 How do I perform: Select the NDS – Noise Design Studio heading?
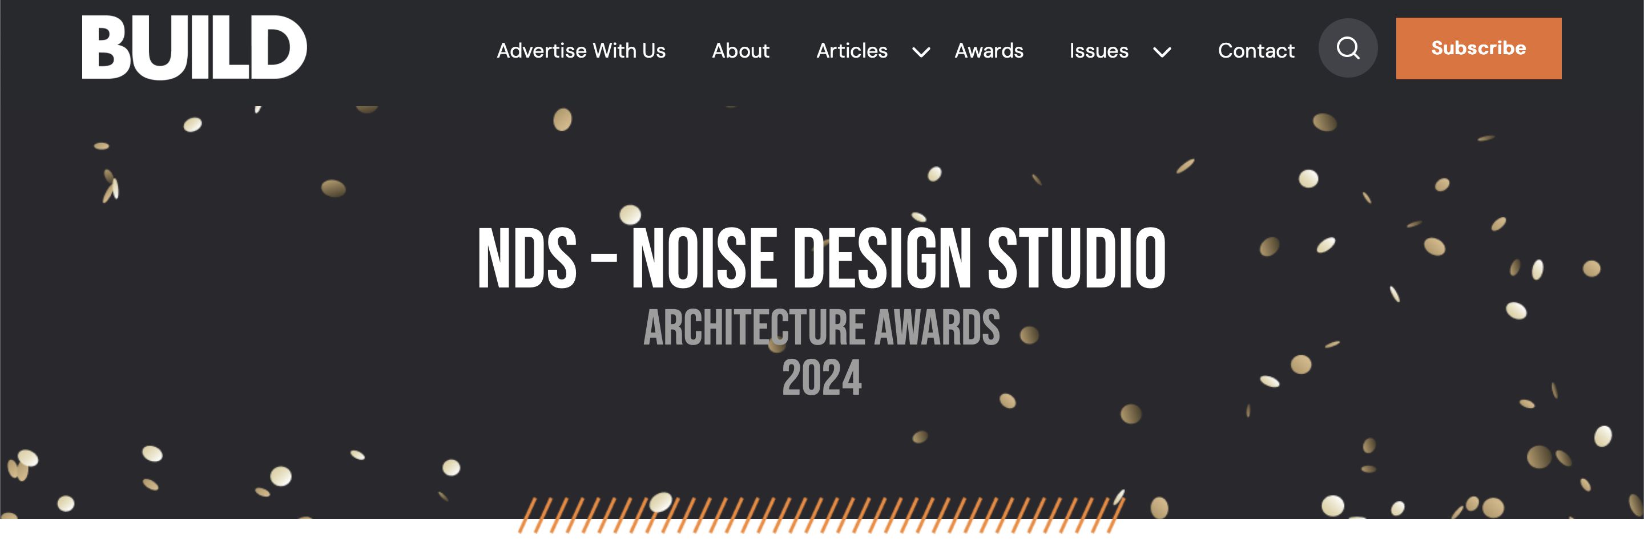tap(822, 258)
